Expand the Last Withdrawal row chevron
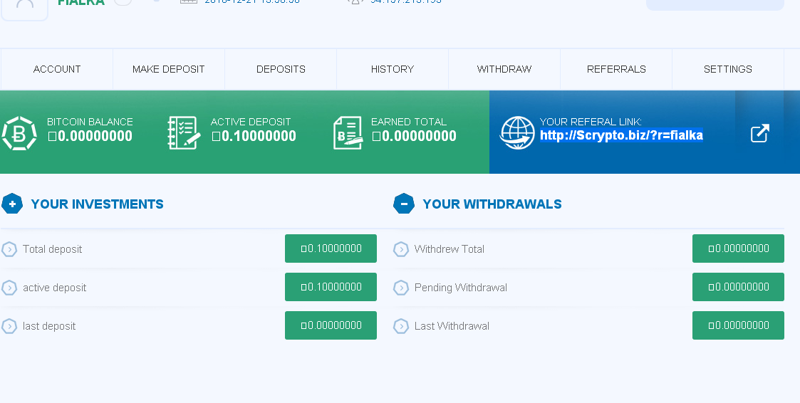Screen dimensions: 800x403 click(x=401, y=326)
